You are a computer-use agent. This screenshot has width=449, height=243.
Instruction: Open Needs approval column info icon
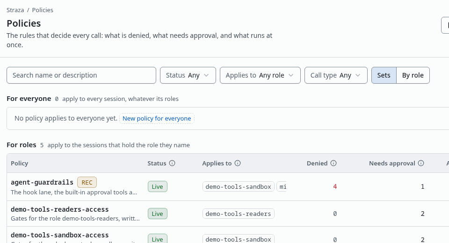point(421,163)
